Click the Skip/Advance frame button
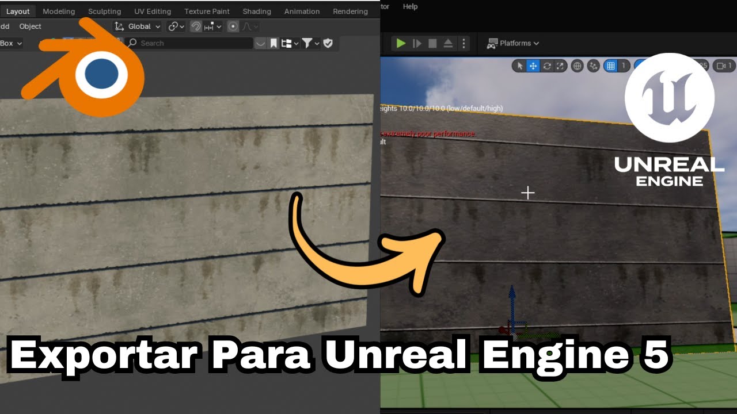 (x=417, y=43)
